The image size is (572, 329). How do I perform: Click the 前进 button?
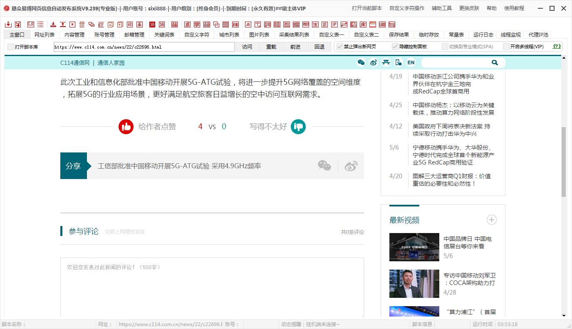tap(295, 47)
